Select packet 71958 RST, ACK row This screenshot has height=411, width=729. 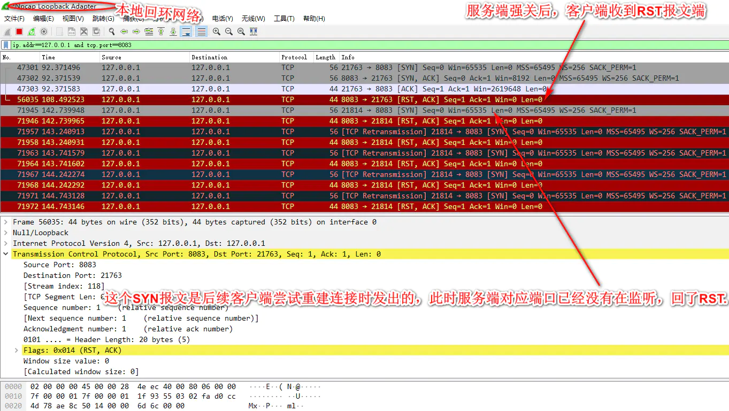(x=364, y=142)
